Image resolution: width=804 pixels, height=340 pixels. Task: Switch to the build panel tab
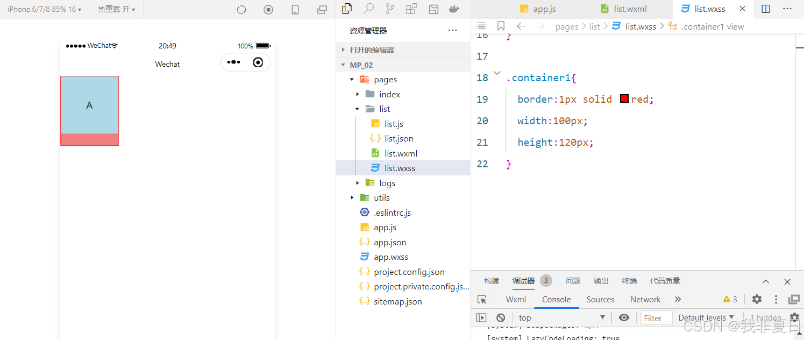click(x=492, y=281)
